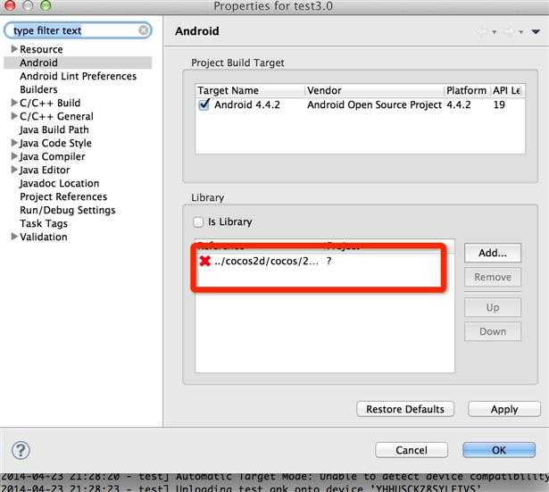Click the Android Open Source Project vendor cell
This screenshot has width=549, height=492.
coord(374,104)
